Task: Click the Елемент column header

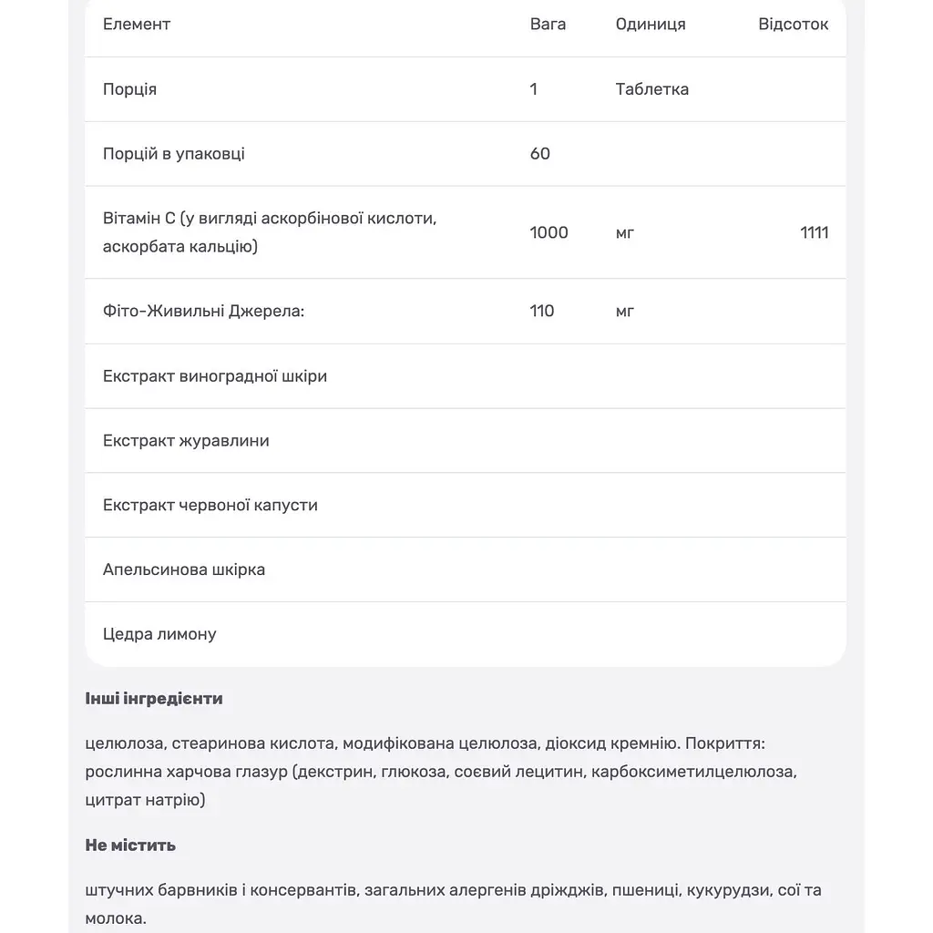Action: 137,25
